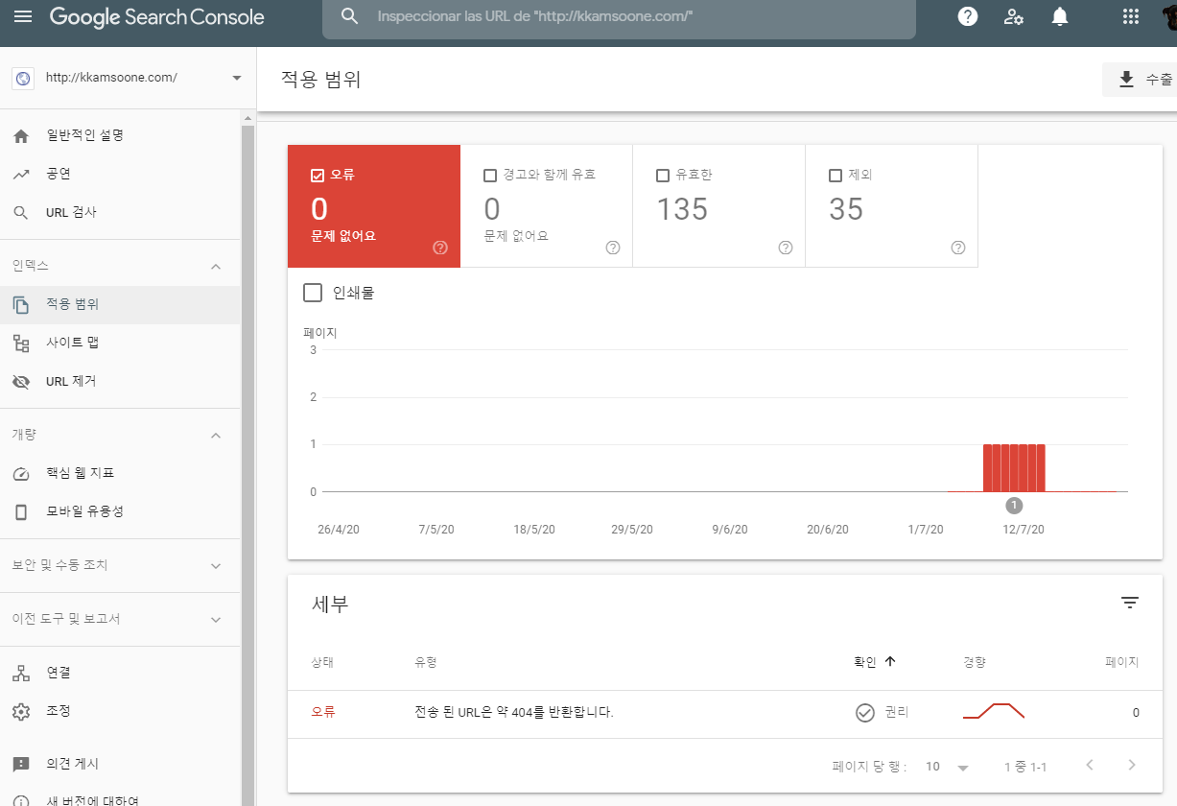Image resolution: width=1177 pixels, height=806 pixels.
Task: Open the hamburger main menu
Action: (x=23, y=17)
